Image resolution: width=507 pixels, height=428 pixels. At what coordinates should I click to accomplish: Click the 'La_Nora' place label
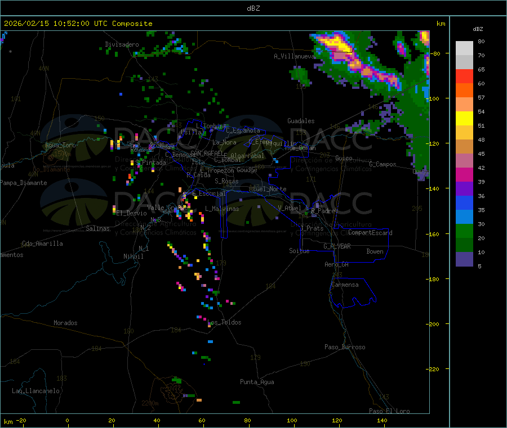pyautogui.click(x=224, y=142)
